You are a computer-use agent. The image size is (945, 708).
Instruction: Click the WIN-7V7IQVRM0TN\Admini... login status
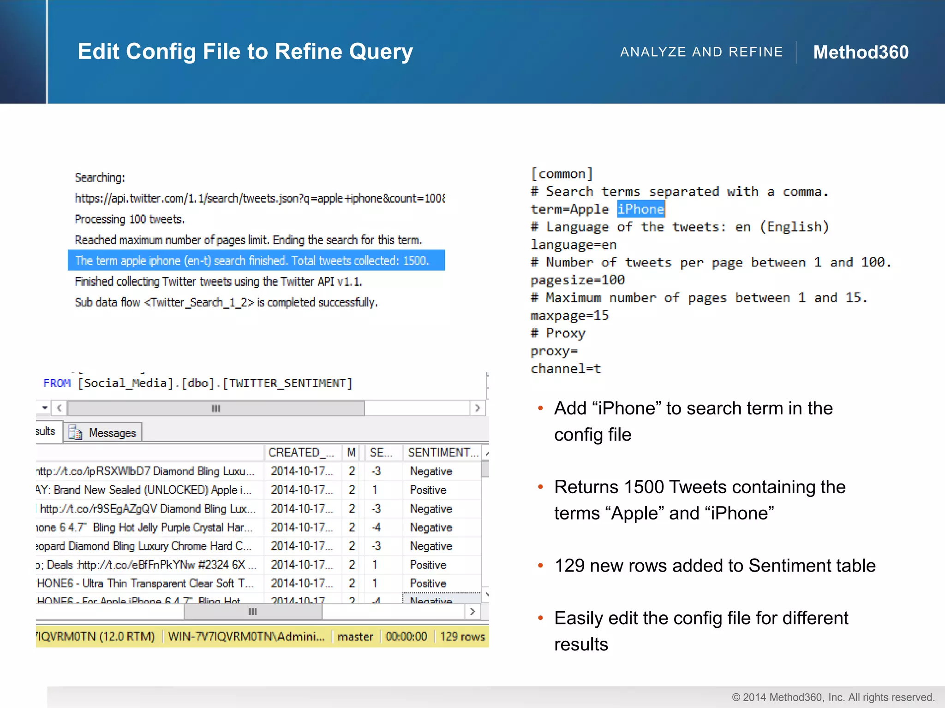[x=246, y=637]
